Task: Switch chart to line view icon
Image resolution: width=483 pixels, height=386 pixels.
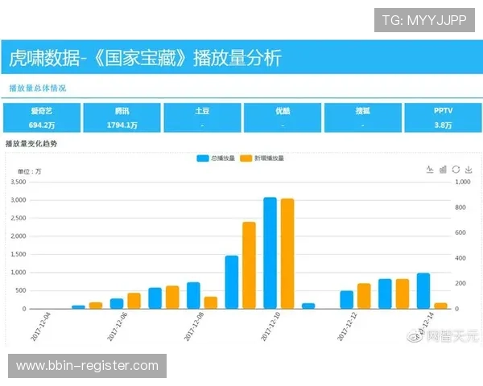Action: (430, 170)
